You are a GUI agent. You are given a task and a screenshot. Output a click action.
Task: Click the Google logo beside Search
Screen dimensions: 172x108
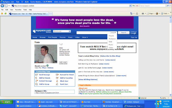click(133, 33)
